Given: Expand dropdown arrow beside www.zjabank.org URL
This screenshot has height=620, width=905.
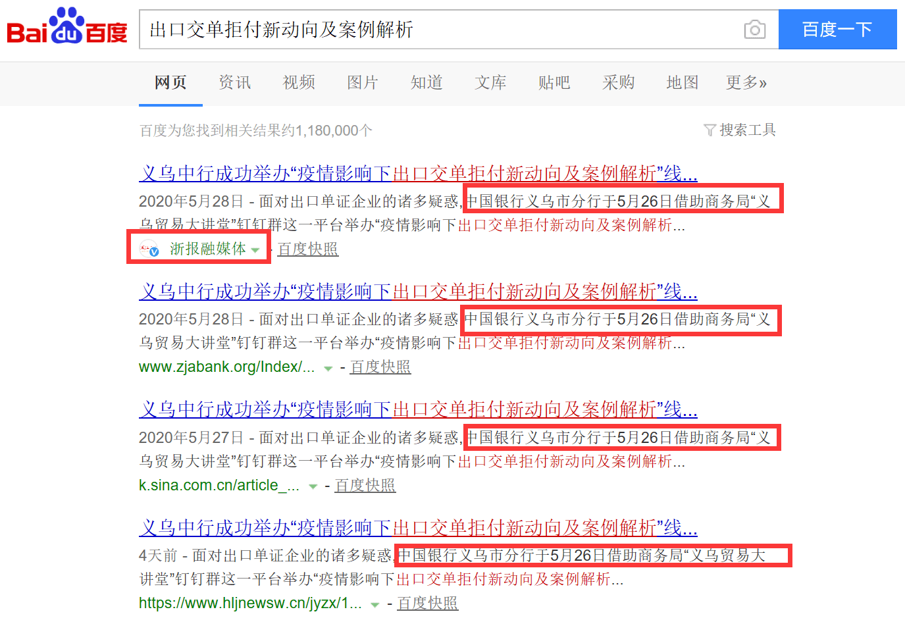Looking at the screenshot, I should (x=328, y=369).
